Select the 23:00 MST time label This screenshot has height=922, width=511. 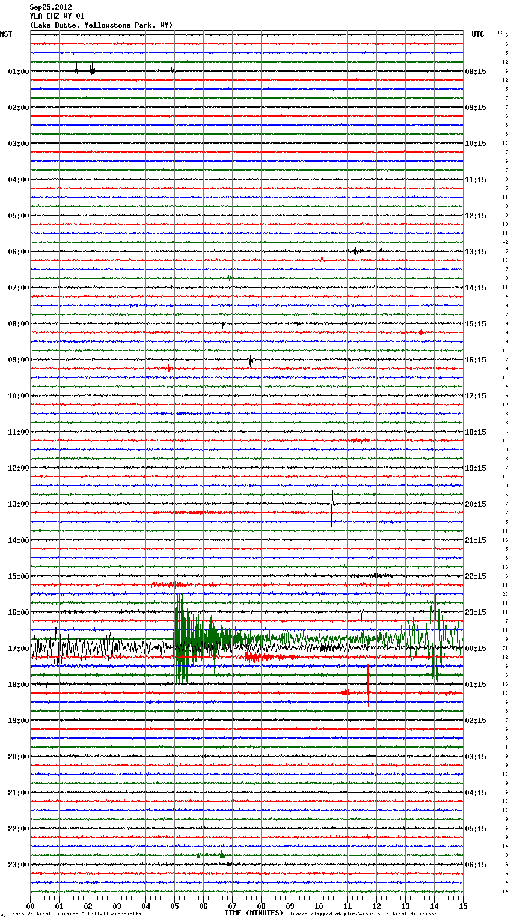click(18, 865)
